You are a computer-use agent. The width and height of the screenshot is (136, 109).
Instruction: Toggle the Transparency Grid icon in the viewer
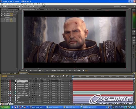[x=55, y=70]
